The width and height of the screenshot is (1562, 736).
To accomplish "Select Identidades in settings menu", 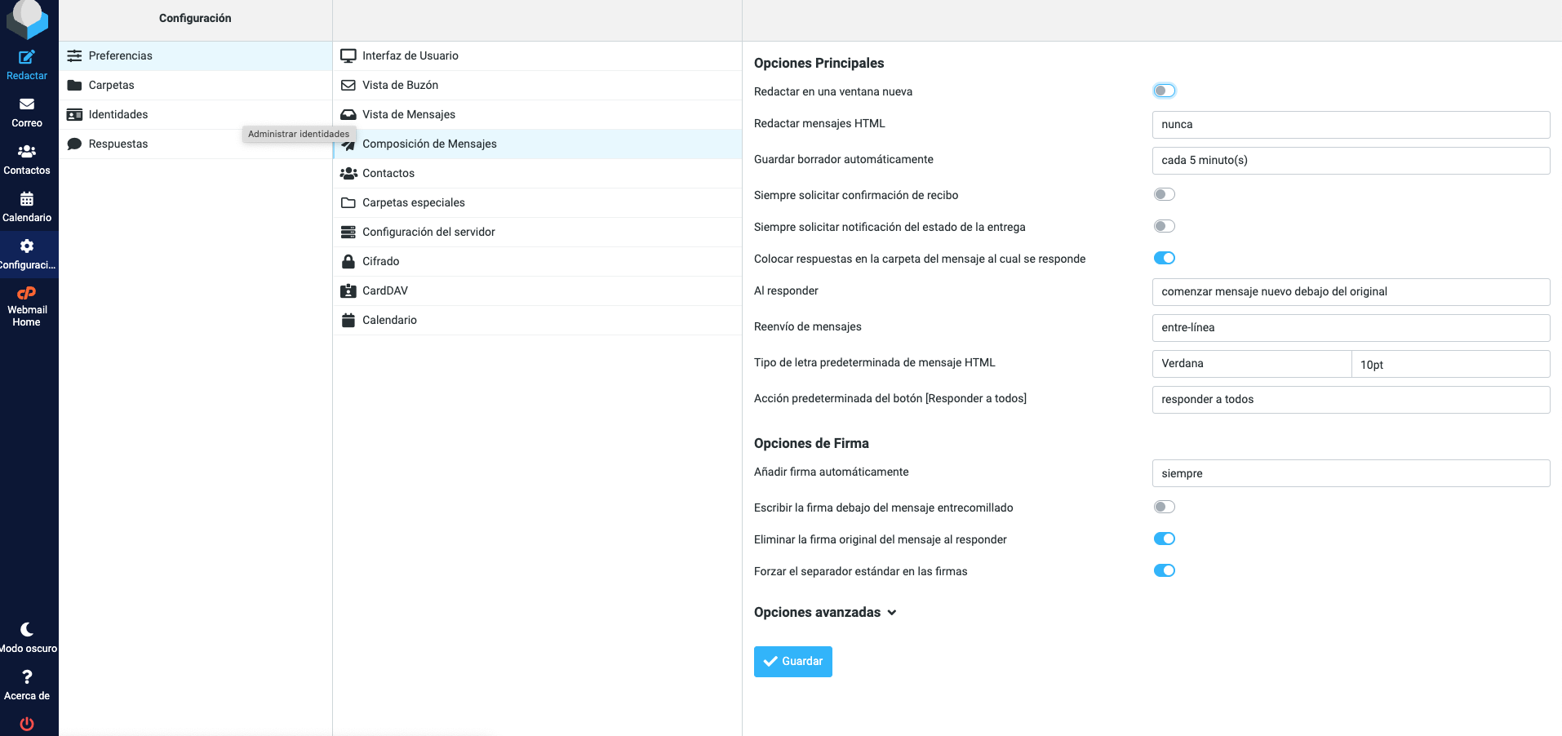I will click(118, 114).
